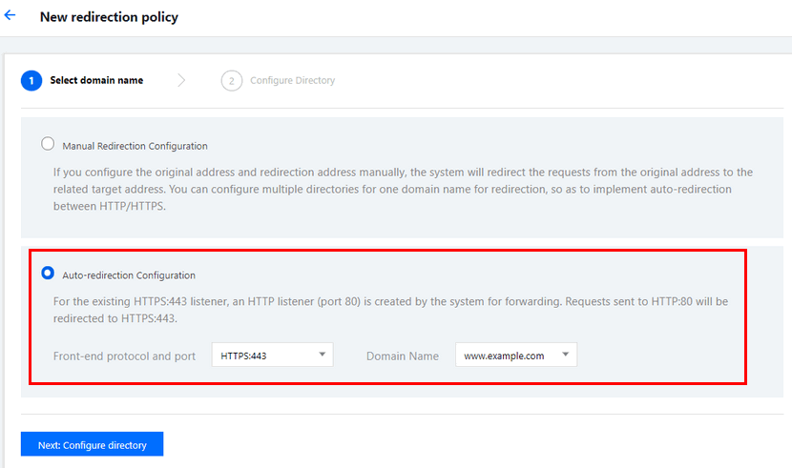
Task: Click the auto-redirection description text
Action: (390, 310)
